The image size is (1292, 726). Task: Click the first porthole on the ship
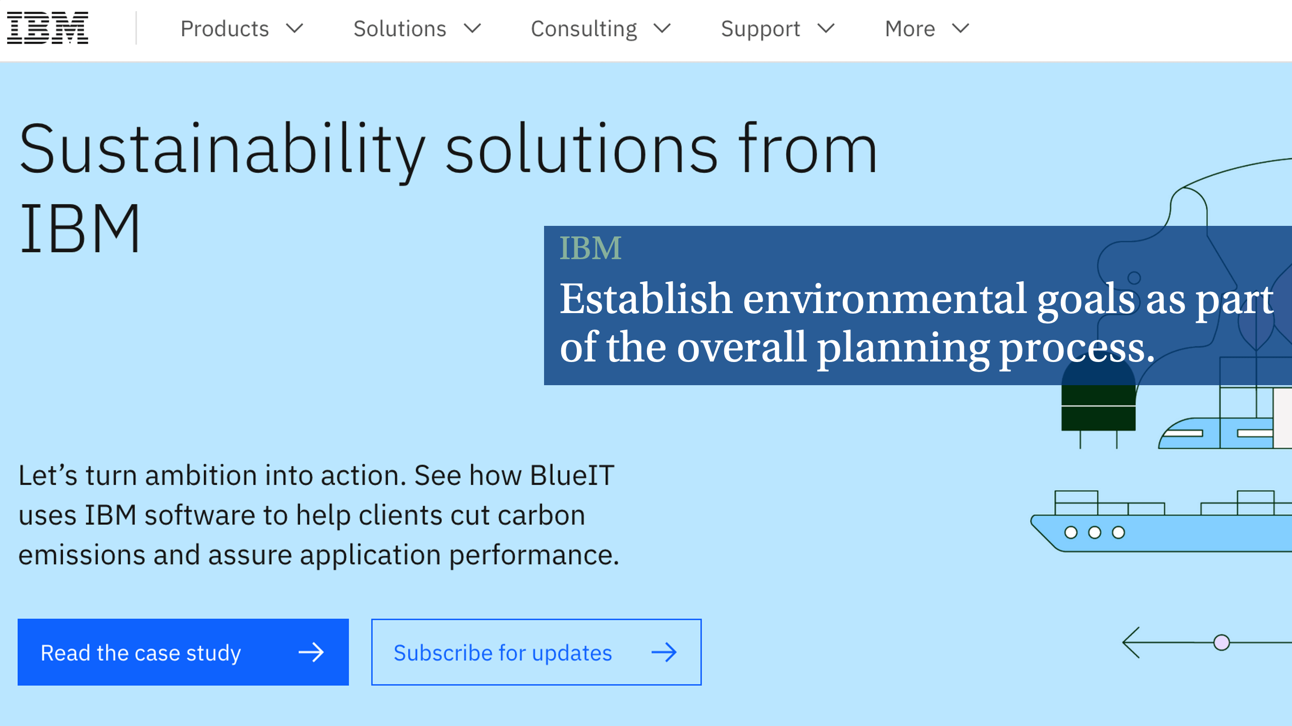[x=1070, y=532]
